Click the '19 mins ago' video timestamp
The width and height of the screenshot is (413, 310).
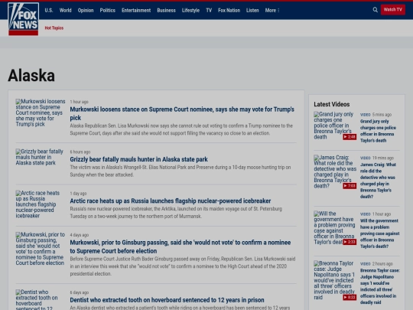(x=383, y=158)
